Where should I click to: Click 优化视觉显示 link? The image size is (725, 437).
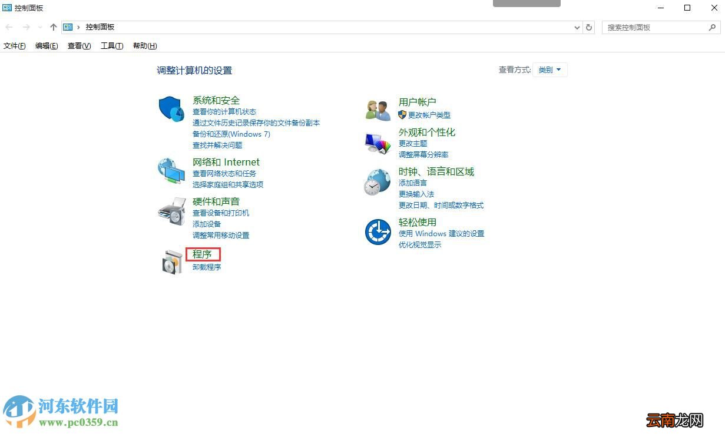pos(420,245)
